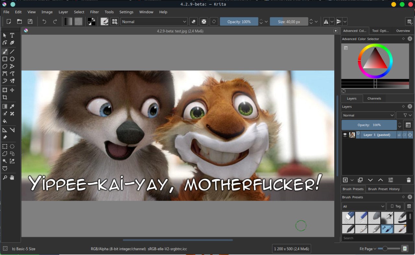
Task: Select the Text tool in the toolbox
Action: [x=12, y=35]
